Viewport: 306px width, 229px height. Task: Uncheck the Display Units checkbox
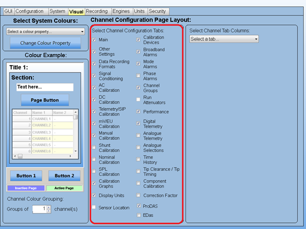[94, 195]
